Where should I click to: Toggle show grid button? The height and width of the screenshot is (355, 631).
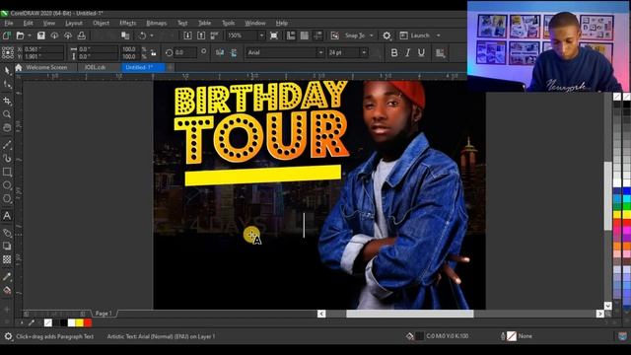click(x=305, y=35)
